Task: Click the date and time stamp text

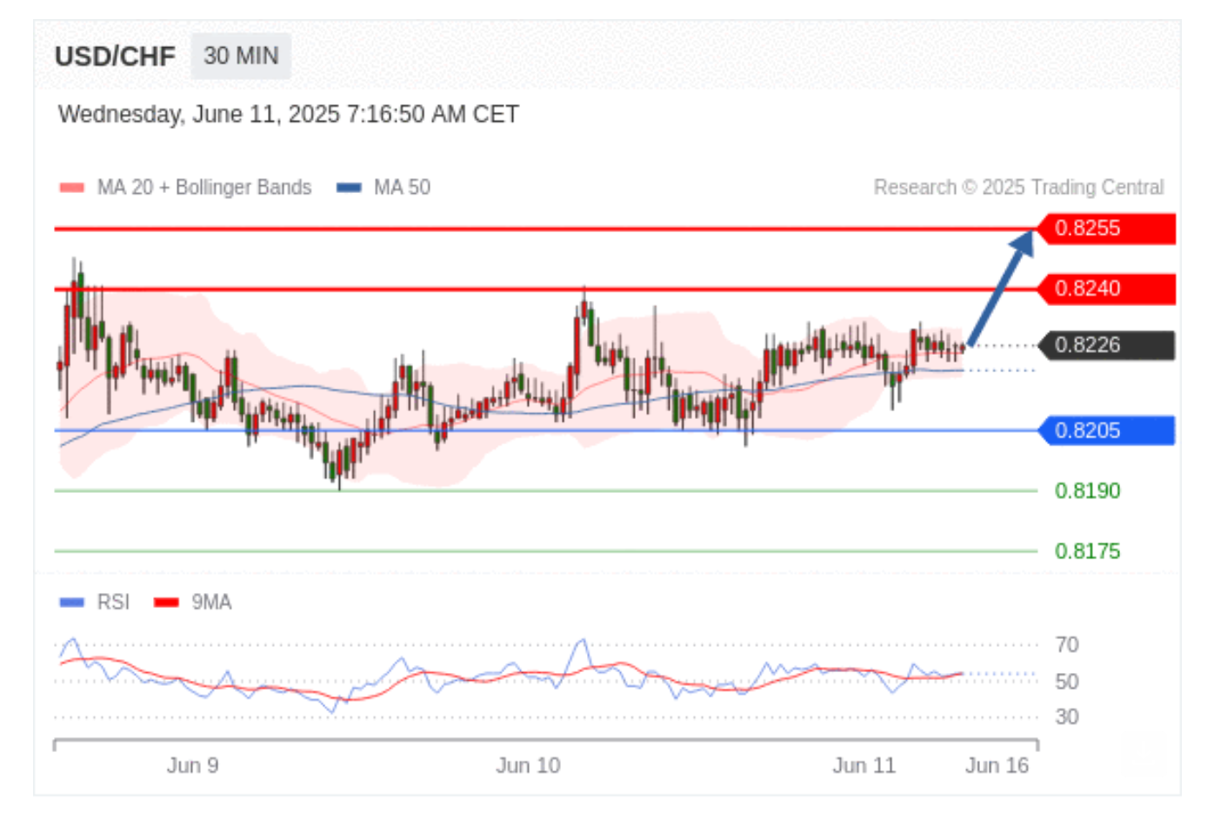Action: [x=288, y=115]
